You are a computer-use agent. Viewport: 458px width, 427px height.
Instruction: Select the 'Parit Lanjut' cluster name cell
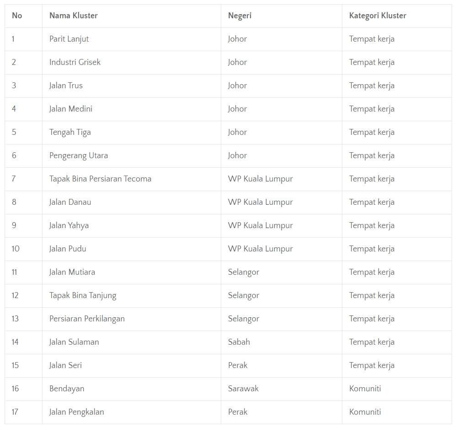point(69,39)
